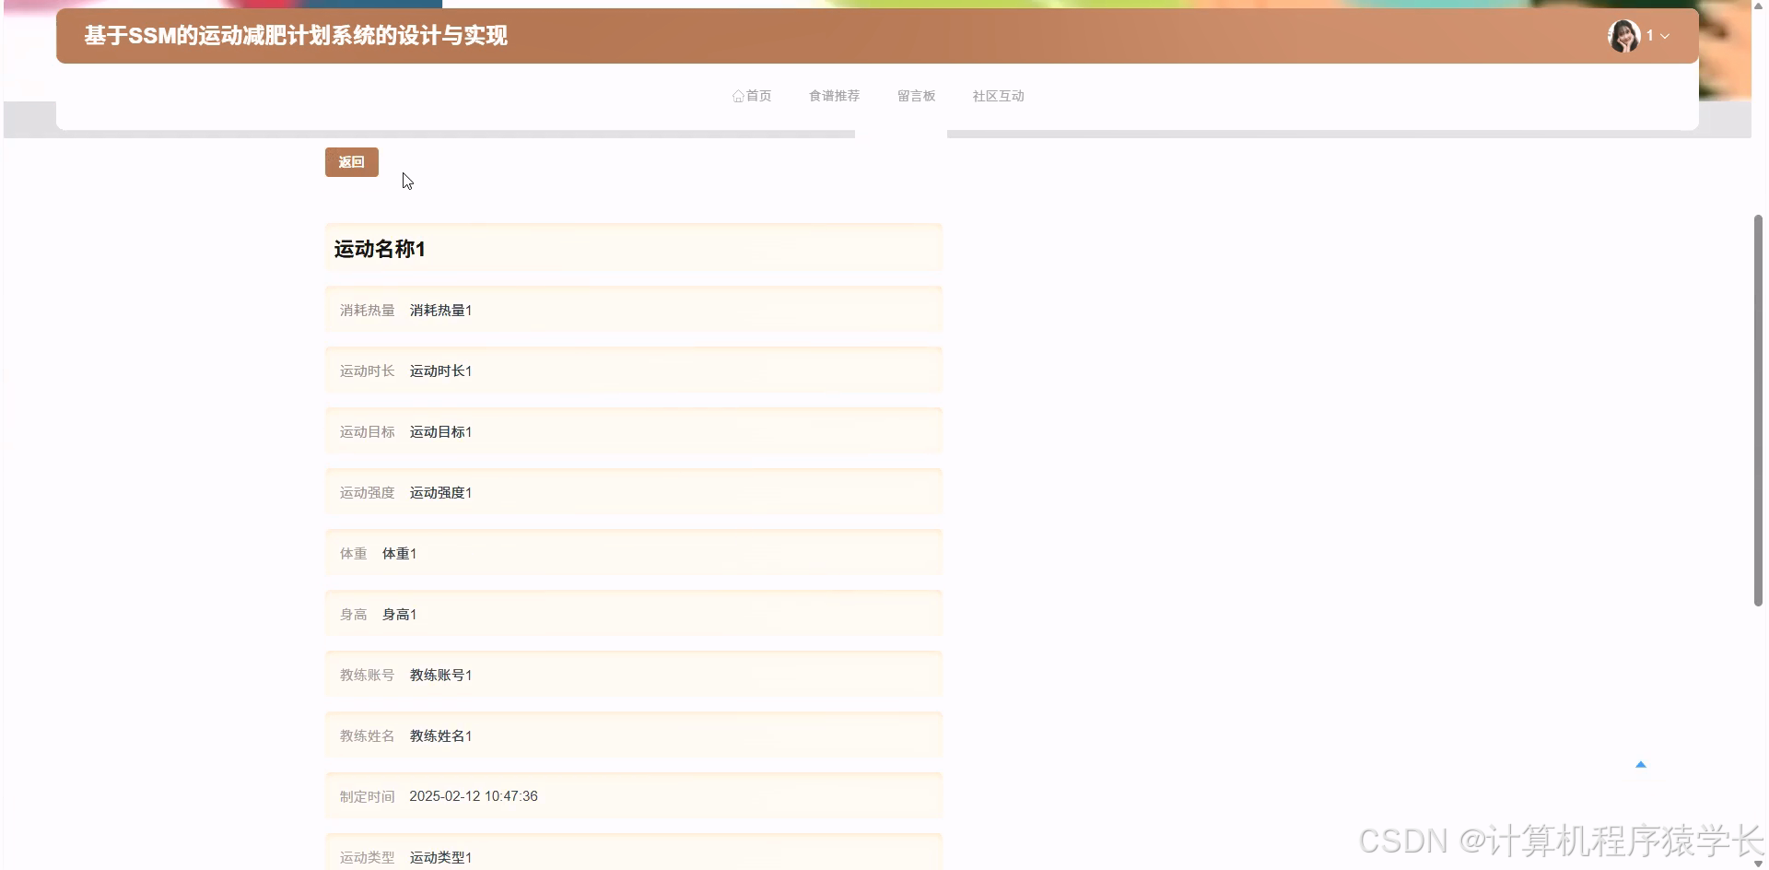Click the 运动强度1 info row
Image resolution: width=1769 pixels, height=870 pixels.
[440, 492]
